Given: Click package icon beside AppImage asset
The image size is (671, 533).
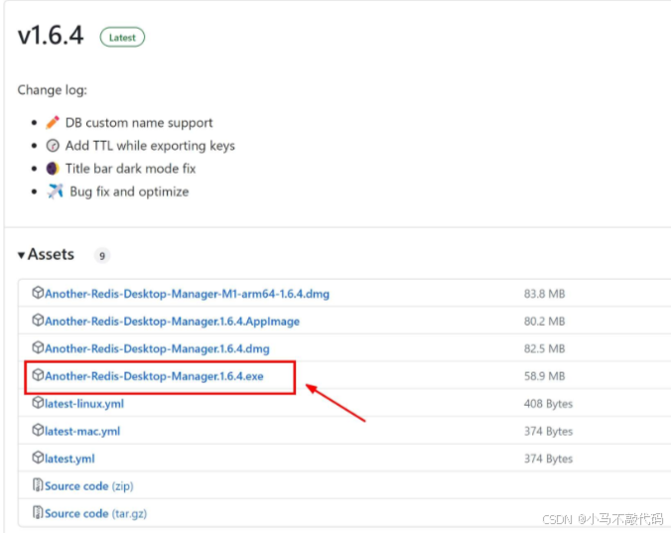Looking at the screenshot, I should 38,320.
